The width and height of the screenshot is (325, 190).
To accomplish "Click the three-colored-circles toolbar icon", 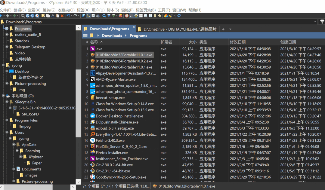I will click(x=166, y=16).
